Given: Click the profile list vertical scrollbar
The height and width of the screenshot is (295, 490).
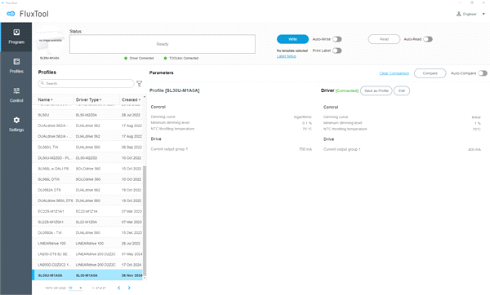Looking at the screenshot, I should (145, 221).
